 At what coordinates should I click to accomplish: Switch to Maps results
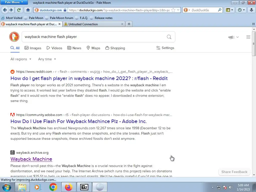click(x=93, y=48)
